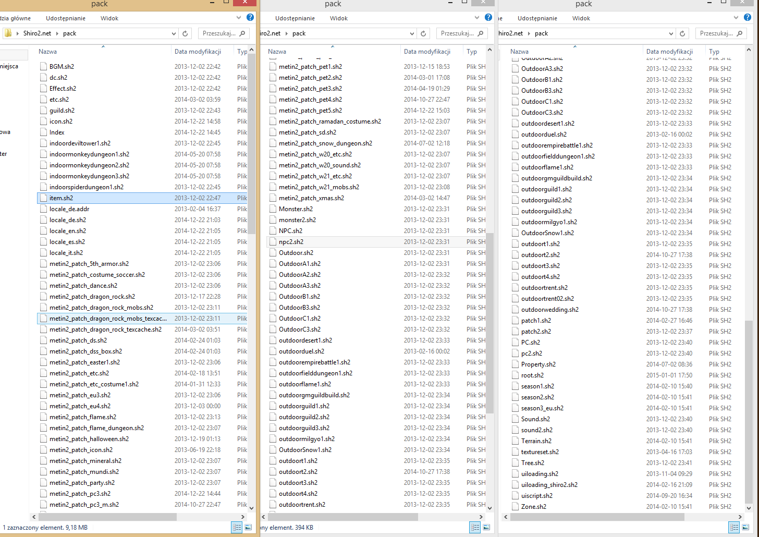Expand the Shiro2.net path chevron in left window
The height and width of the screenshot is (537, 759).
(57, 33)
